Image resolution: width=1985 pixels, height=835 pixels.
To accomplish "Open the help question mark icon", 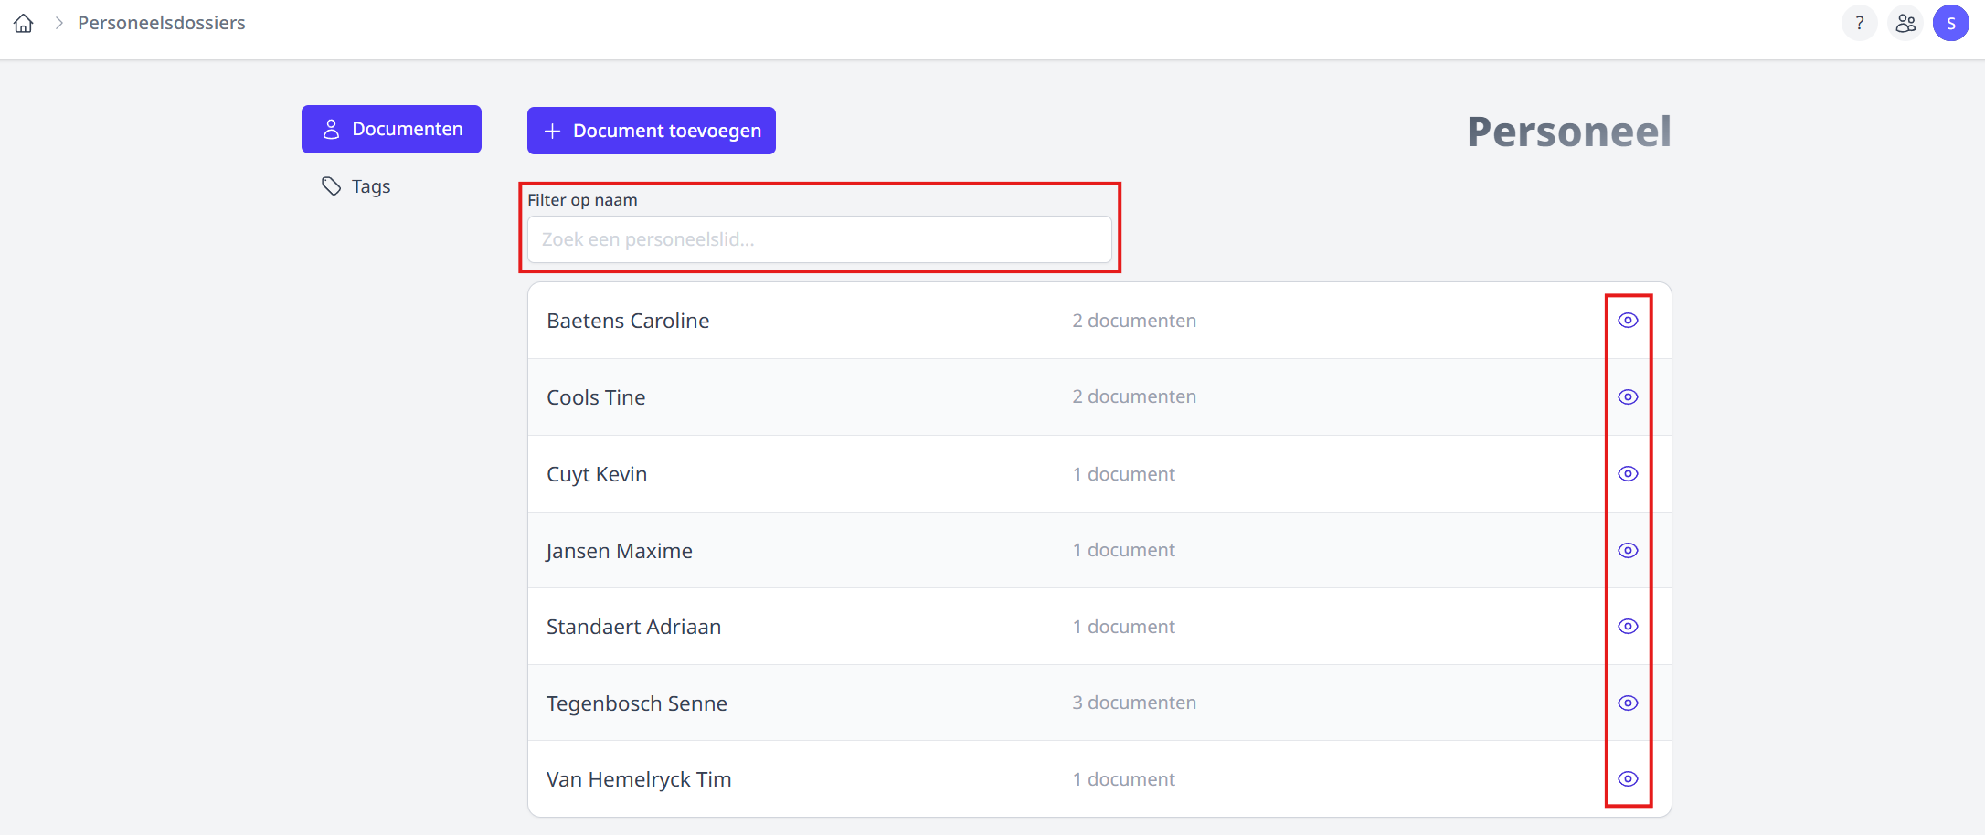I will 1859,23.
